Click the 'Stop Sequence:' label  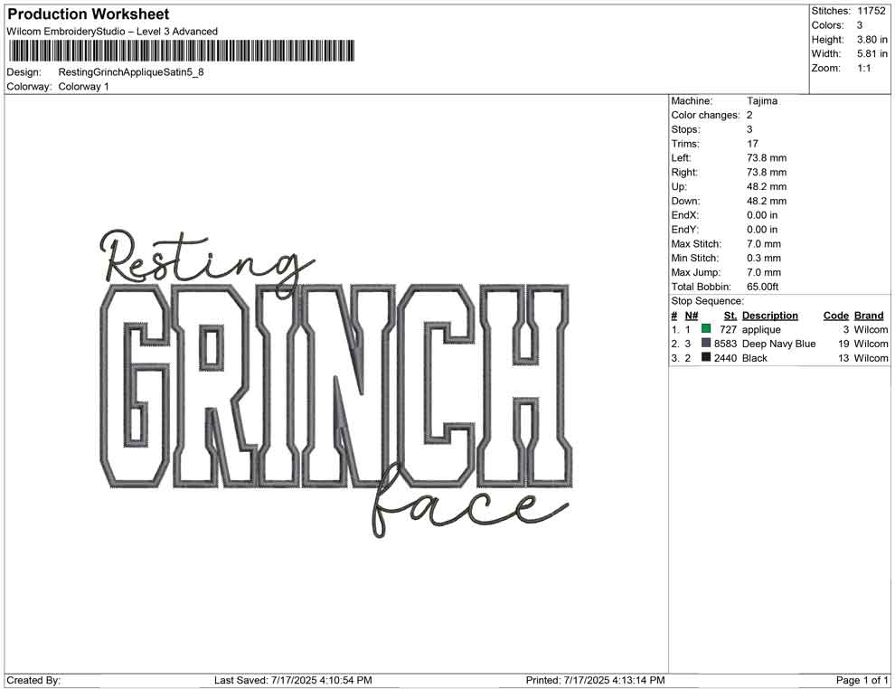(x=708, y=301)
